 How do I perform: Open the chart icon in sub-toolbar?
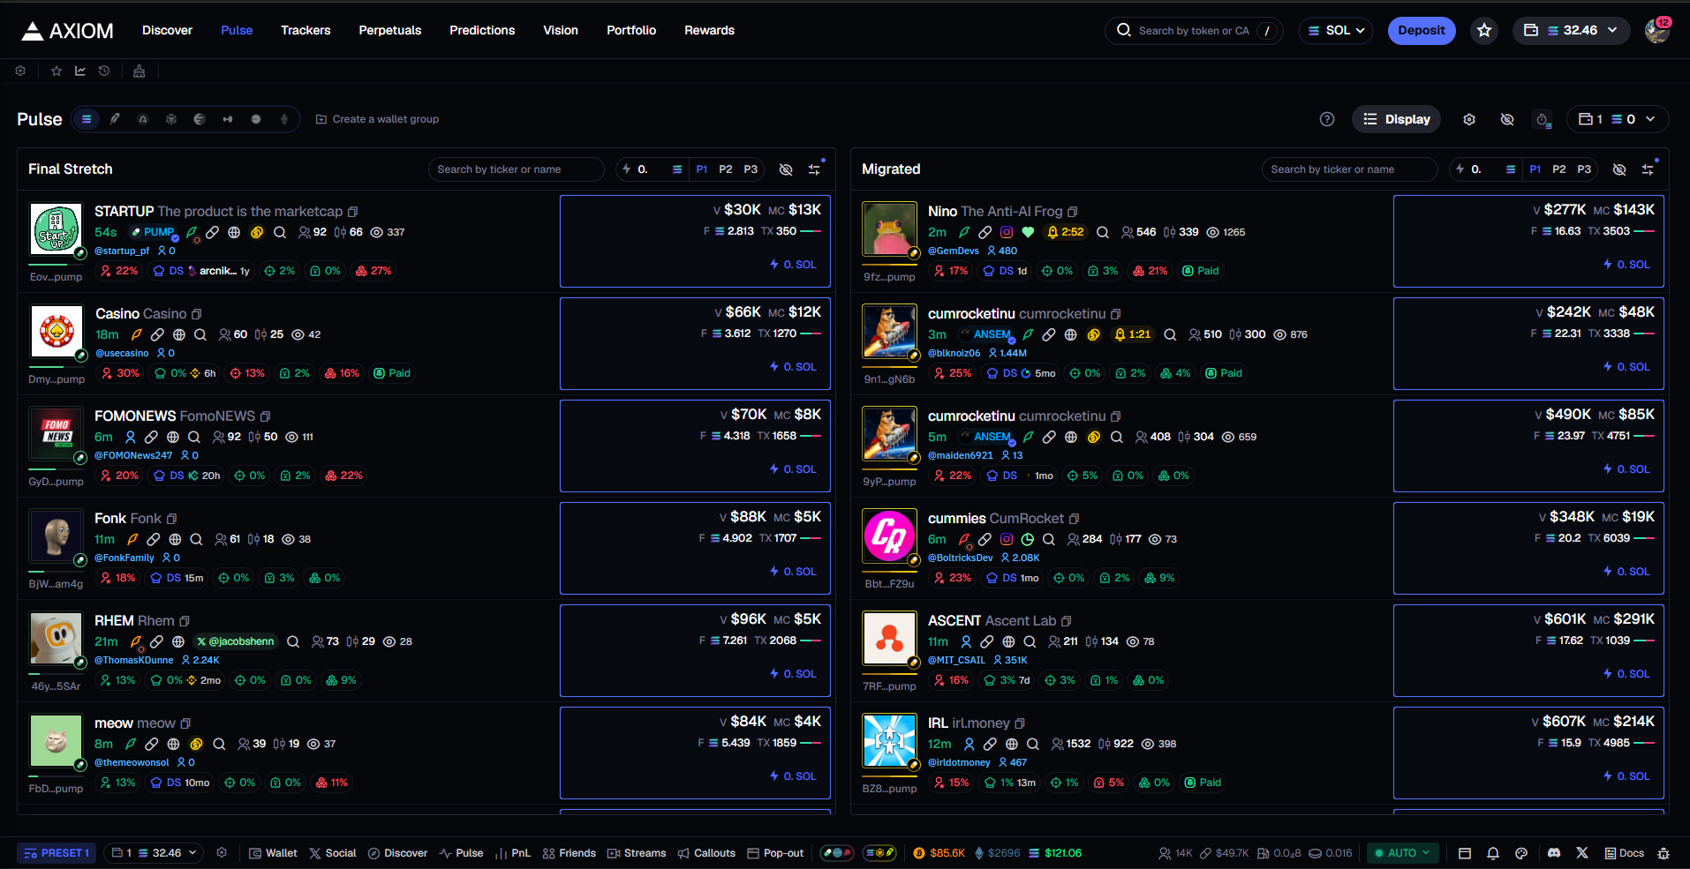pyautogui.click(x=80, y=71)
